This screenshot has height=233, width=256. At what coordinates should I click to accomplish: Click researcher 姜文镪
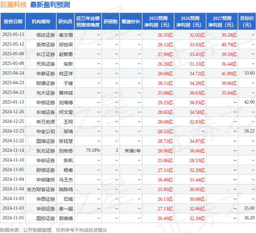click(66, 35)
